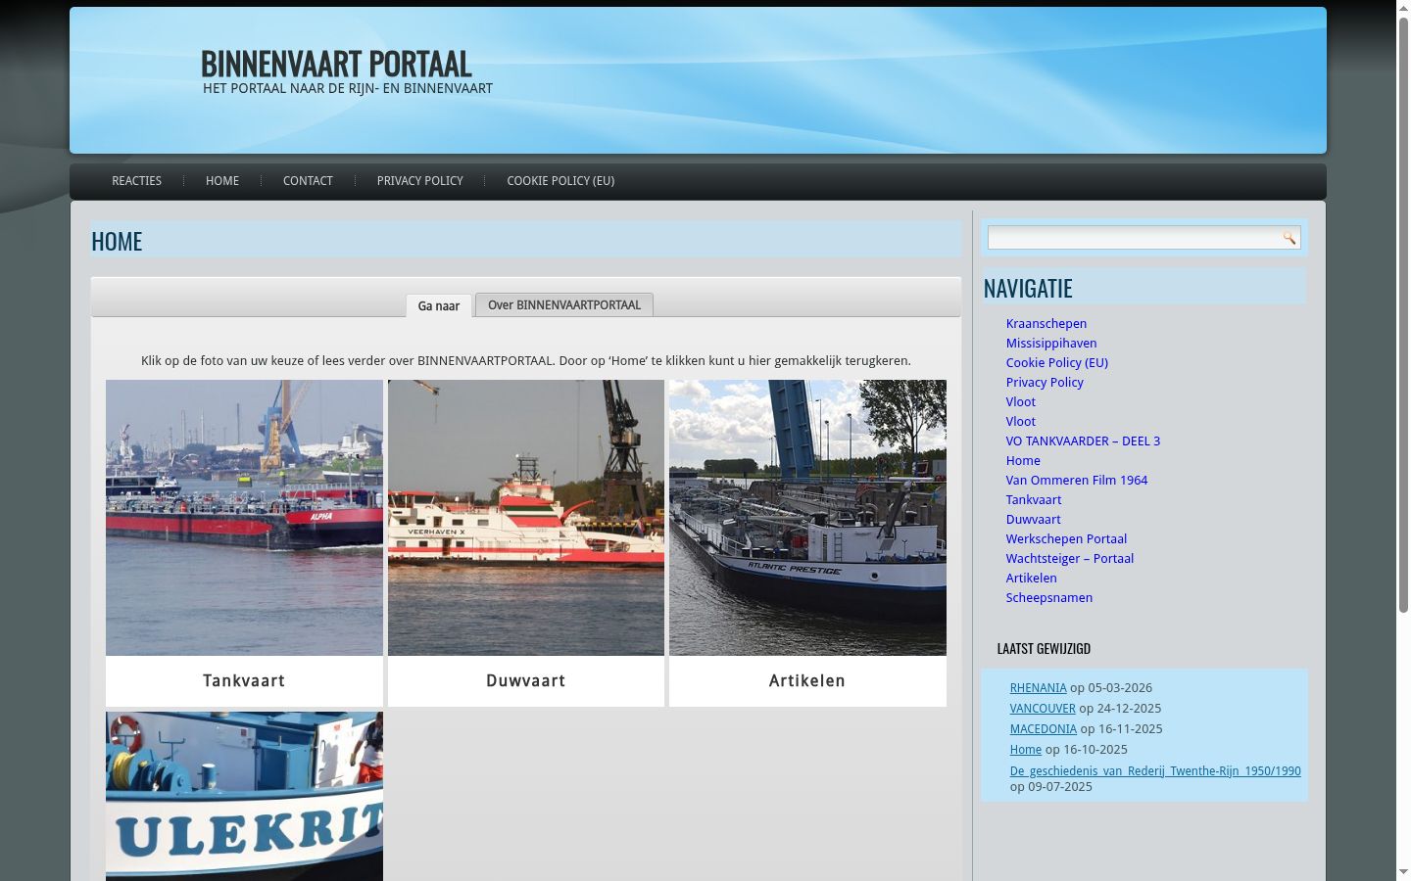This screenshot has width=1411, height=881.
Task: Click Home in the Navigatie list
Action: tap(1023, 460)
